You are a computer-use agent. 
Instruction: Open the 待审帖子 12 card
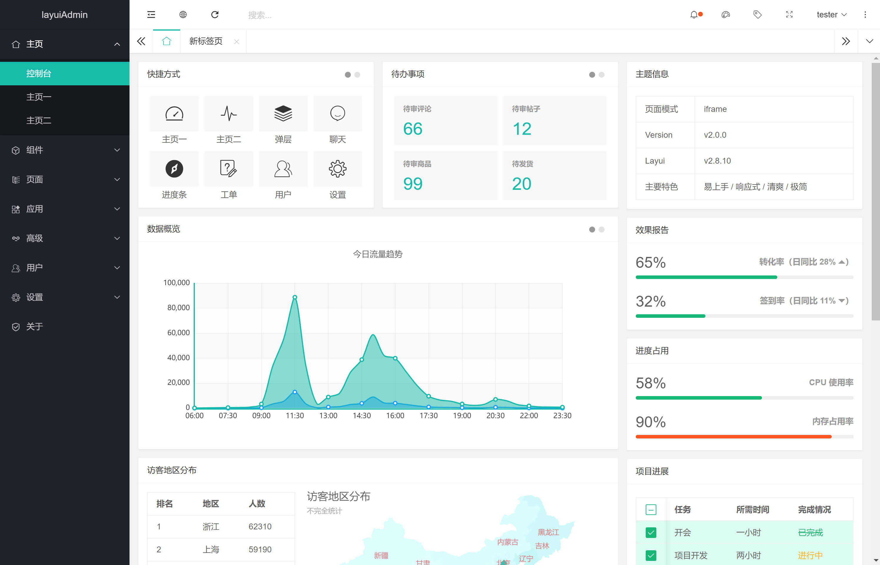tap(554, 120)
